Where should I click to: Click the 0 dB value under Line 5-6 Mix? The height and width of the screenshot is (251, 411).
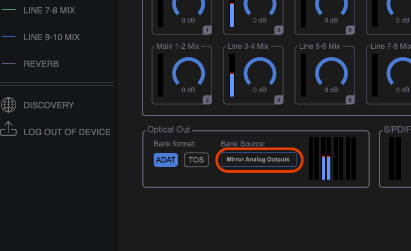331,90
